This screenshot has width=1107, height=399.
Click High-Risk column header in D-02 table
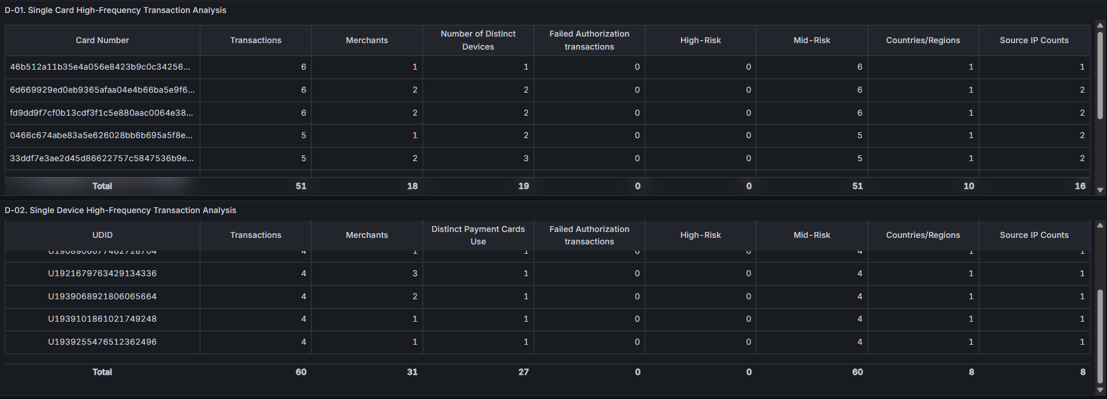[x=700, y=235]
